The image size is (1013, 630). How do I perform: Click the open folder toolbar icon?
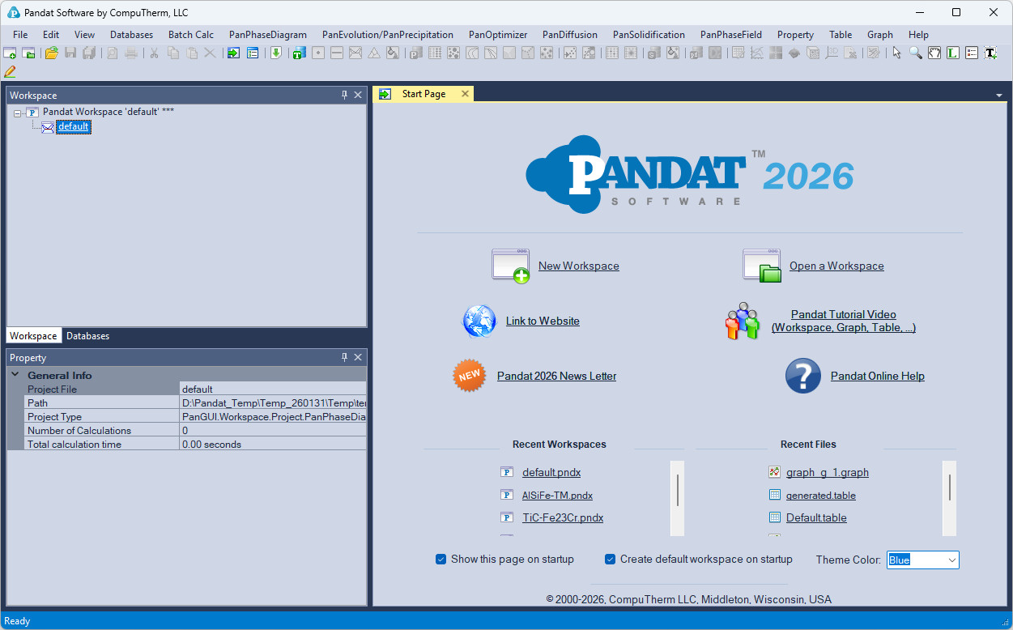(x=51, y=53)
